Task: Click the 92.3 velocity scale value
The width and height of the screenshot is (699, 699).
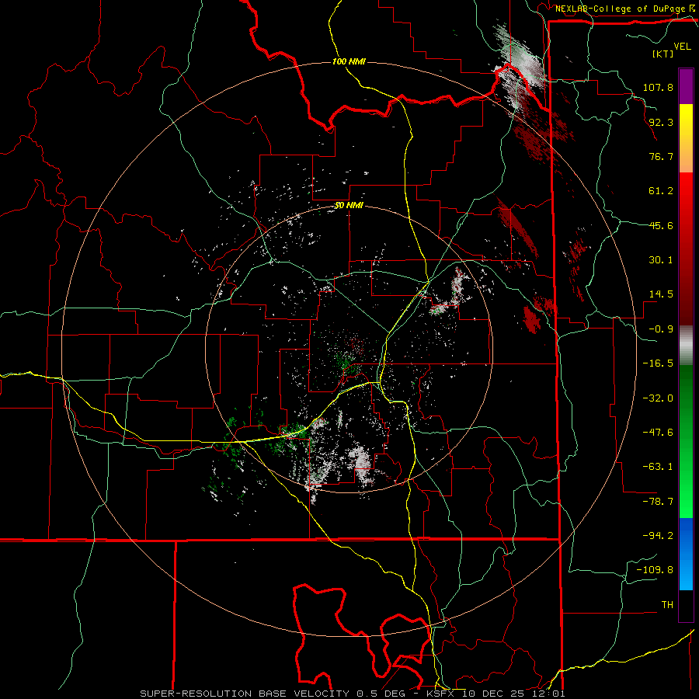Action: pyautogui.click(x=661, y=122)
